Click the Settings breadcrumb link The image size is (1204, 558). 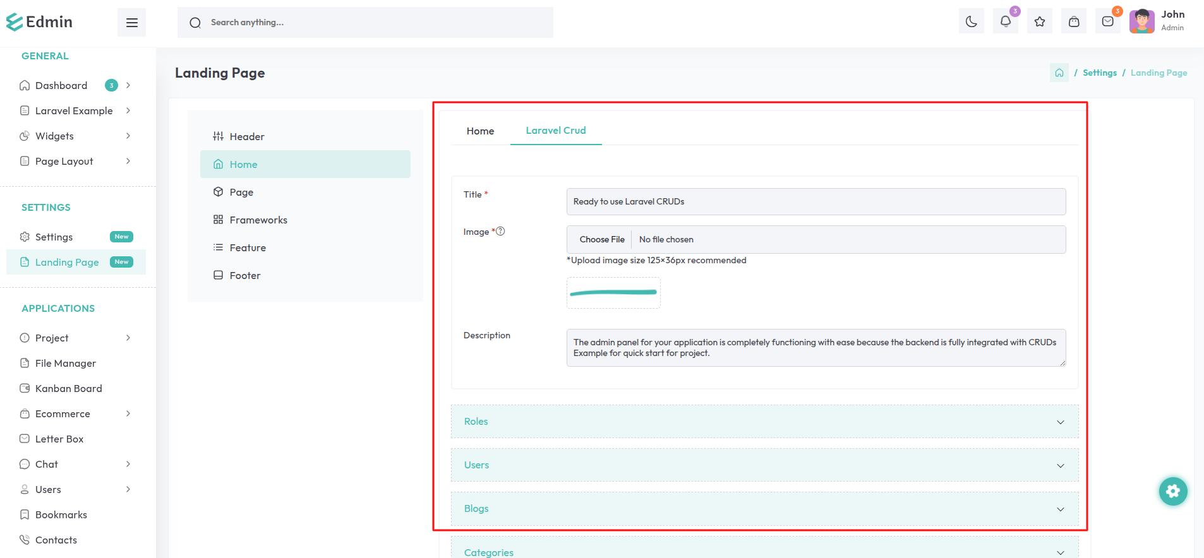(1099, 73)
